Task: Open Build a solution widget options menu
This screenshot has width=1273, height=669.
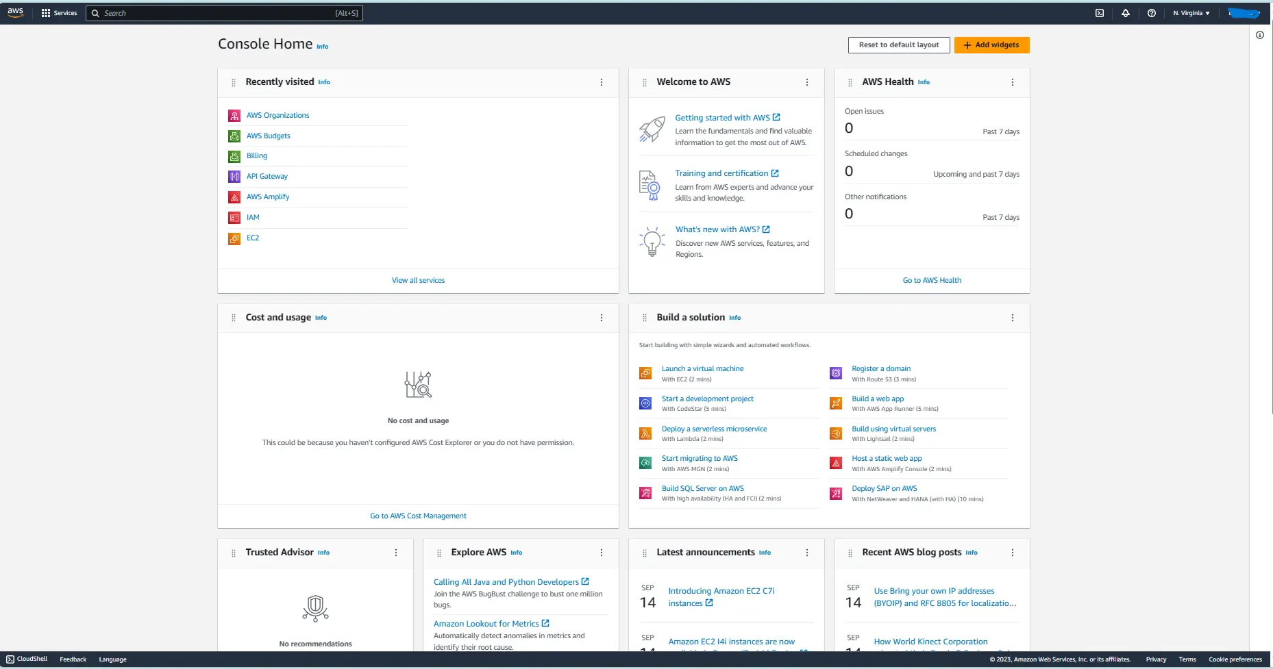Action: 1013,318
